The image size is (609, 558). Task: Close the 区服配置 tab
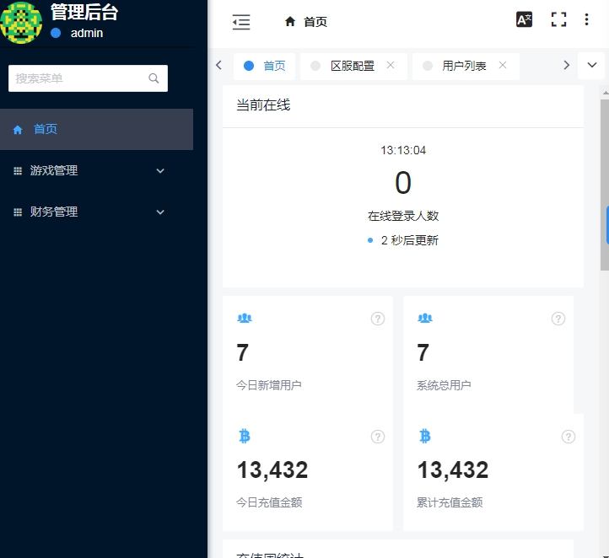point(391,65)
